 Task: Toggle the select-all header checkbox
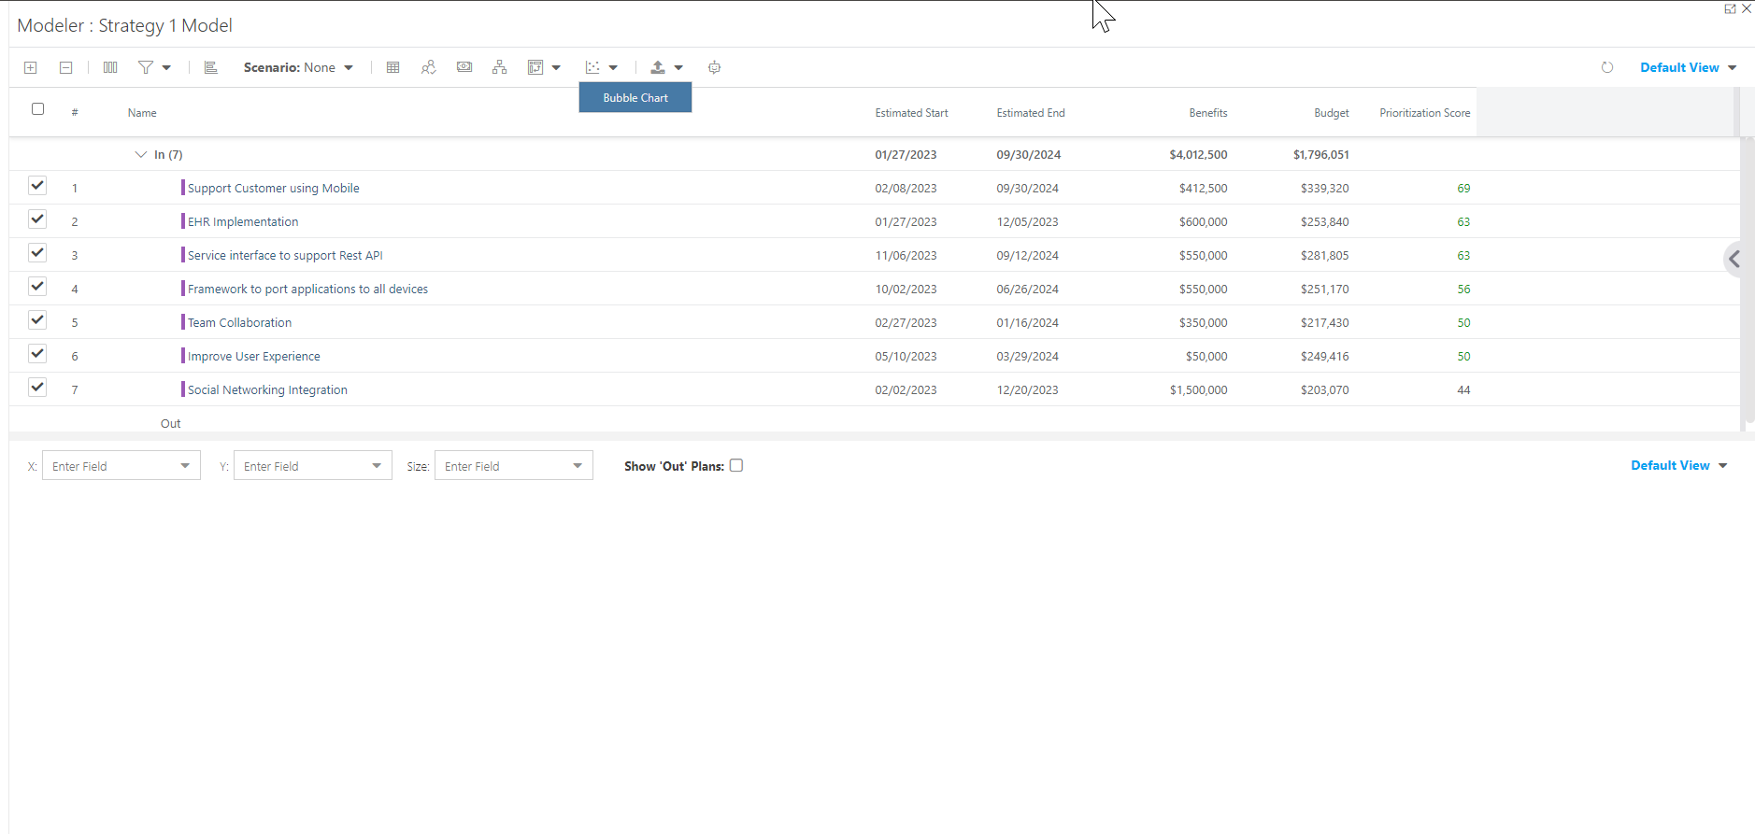coord(38,109)
